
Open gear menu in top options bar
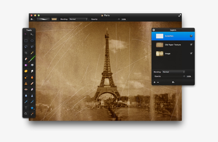32,19
